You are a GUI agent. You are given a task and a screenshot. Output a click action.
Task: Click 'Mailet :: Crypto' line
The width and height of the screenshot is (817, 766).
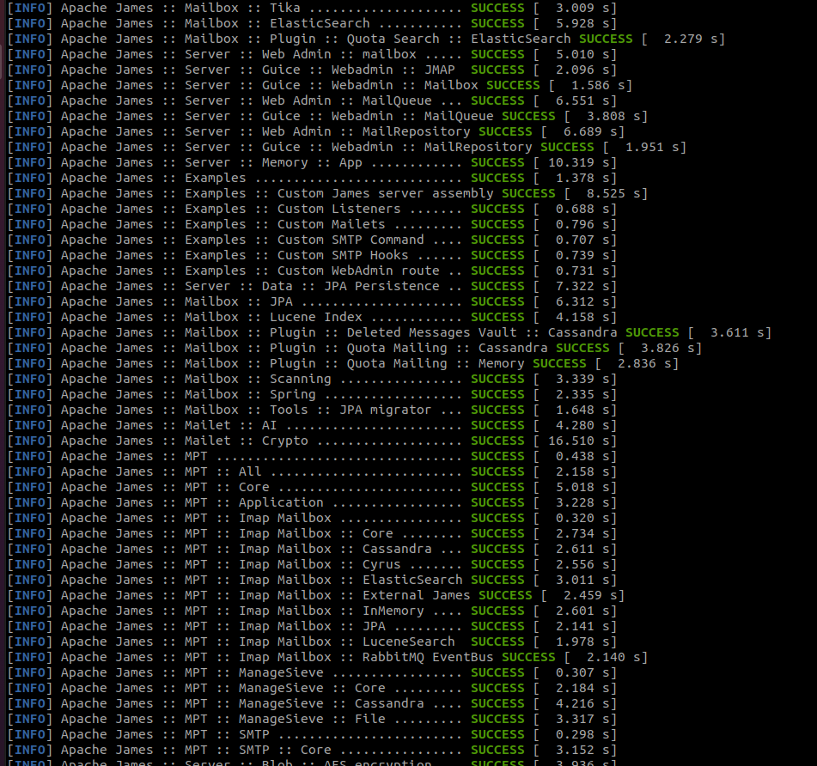312,441
